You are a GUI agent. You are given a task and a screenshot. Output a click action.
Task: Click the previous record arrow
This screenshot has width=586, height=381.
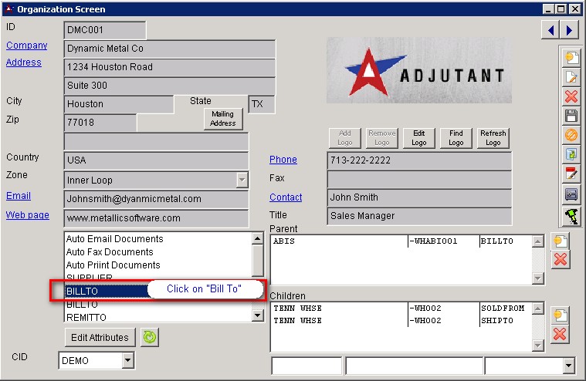(x=550, y=30)
